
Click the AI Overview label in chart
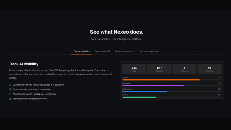pos(127,89)
